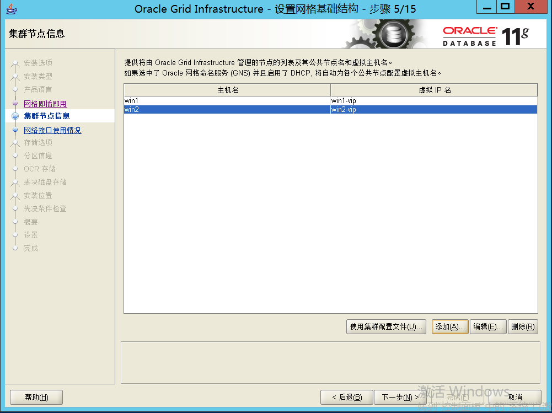
Task: Click the 存储选项 step in sidebar
Action: [38, 142]
